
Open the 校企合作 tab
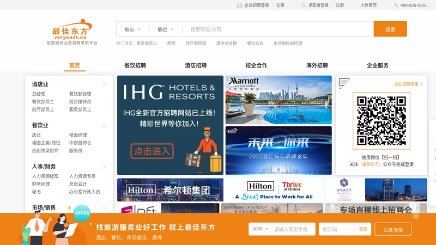click(x=256, y=65)
